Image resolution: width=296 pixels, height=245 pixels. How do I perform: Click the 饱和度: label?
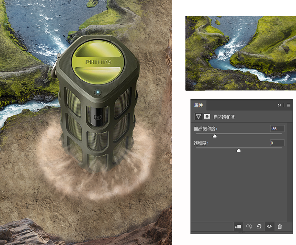[201, 143]
